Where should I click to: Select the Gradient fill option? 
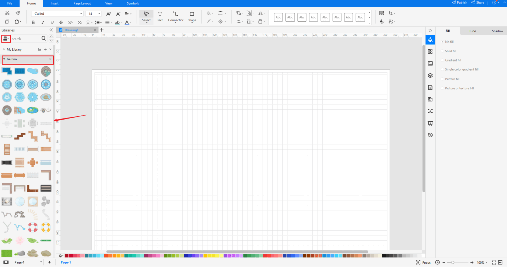452,60
